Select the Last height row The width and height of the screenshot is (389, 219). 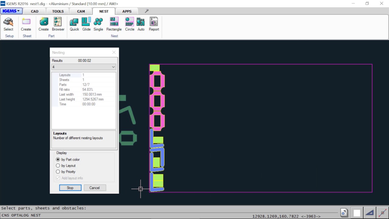(x=84, y=99)
